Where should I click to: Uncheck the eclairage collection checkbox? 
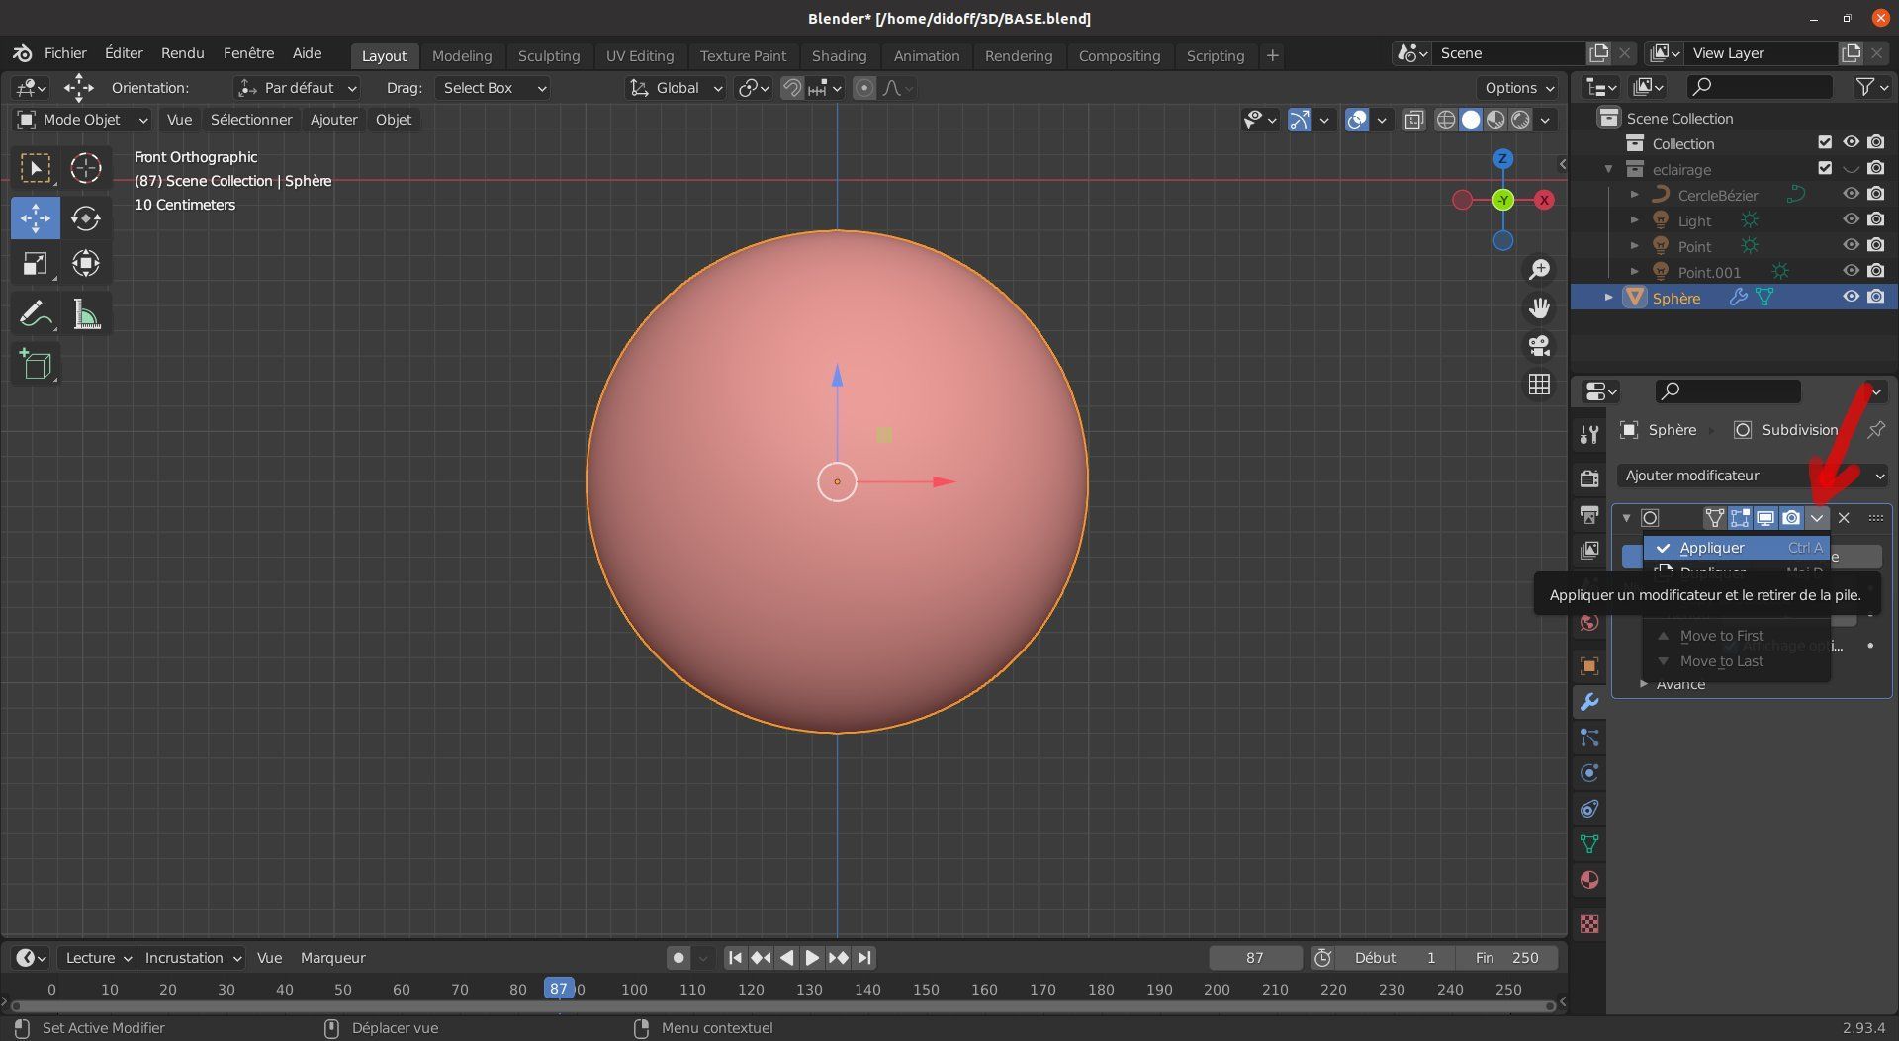pos(1825,169)
